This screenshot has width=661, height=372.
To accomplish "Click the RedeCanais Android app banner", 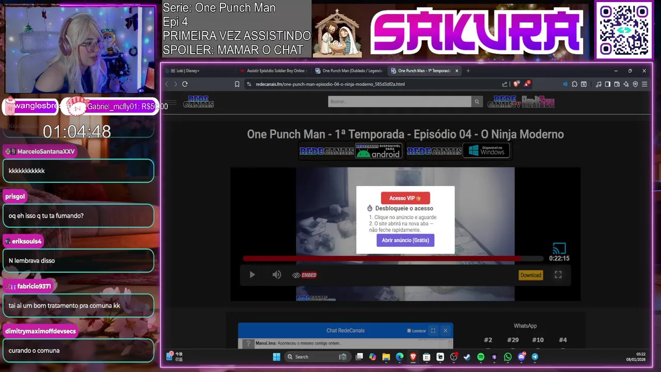I will click(x=351, y=151).
